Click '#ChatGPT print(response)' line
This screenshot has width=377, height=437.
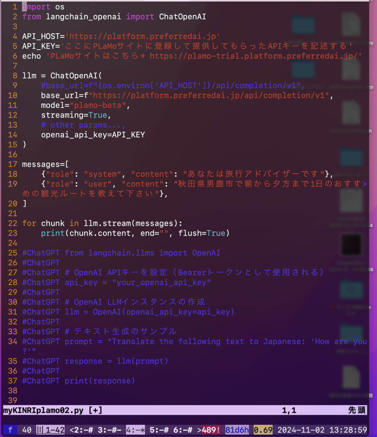79,381
